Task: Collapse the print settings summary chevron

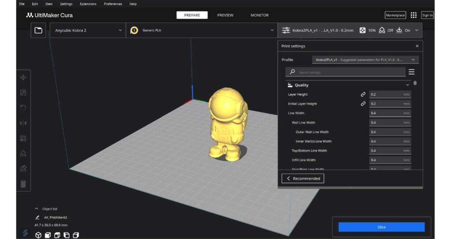Action: [417, 30]
